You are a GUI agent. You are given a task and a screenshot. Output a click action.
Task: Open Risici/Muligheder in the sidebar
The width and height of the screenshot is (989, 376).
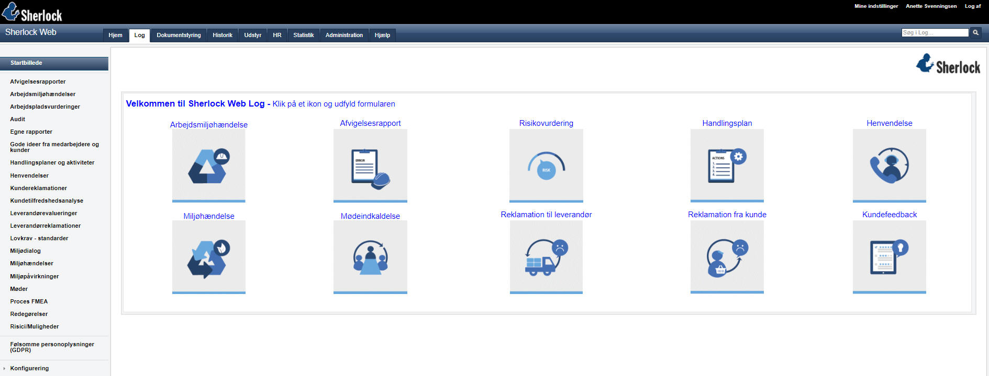pyautogui.click(x=35, y=326)
